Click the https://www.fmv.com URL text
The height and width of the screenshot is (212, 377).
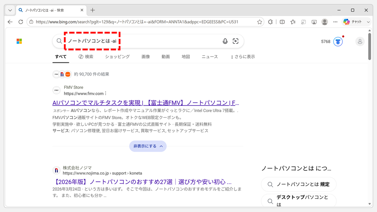pos(84,93)
